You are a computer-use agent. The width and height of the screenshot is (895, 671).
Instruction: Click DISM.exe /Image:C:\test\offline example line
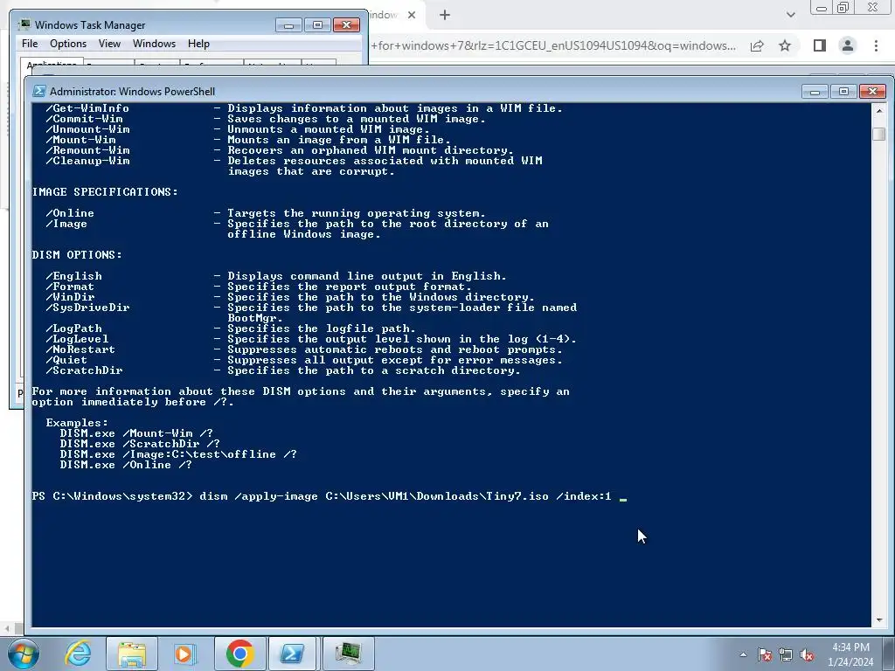click(178, 454)
